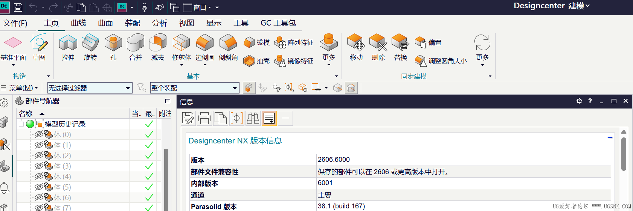Toggle the highlighted wireframe cube button
Screen dimensions: 633x211
coord(351,88)
